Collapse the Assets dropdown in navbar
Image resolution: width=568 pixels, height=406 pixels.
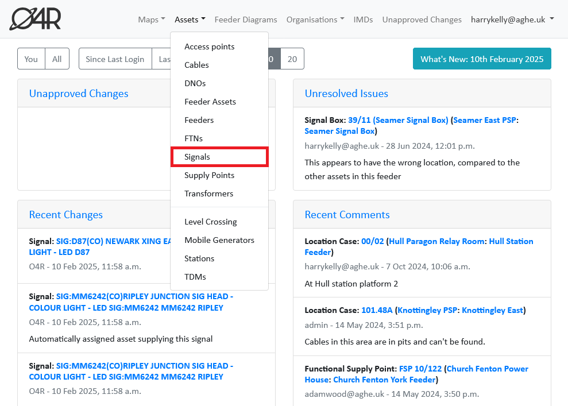[x=190, y=20]
